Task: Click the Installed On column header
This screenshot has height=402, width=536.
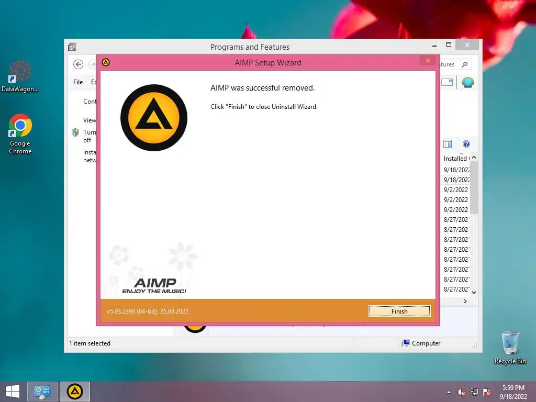Action: point(456,158)
